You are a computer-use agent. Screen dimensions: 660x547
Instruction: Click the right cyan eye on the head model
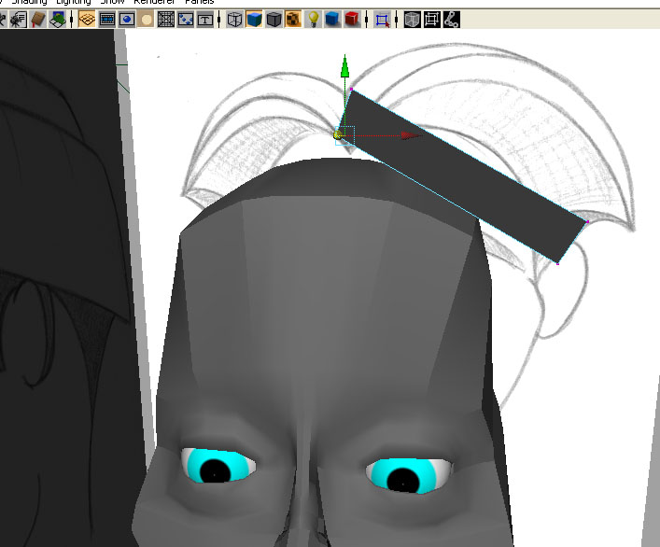tap(408, 475)
